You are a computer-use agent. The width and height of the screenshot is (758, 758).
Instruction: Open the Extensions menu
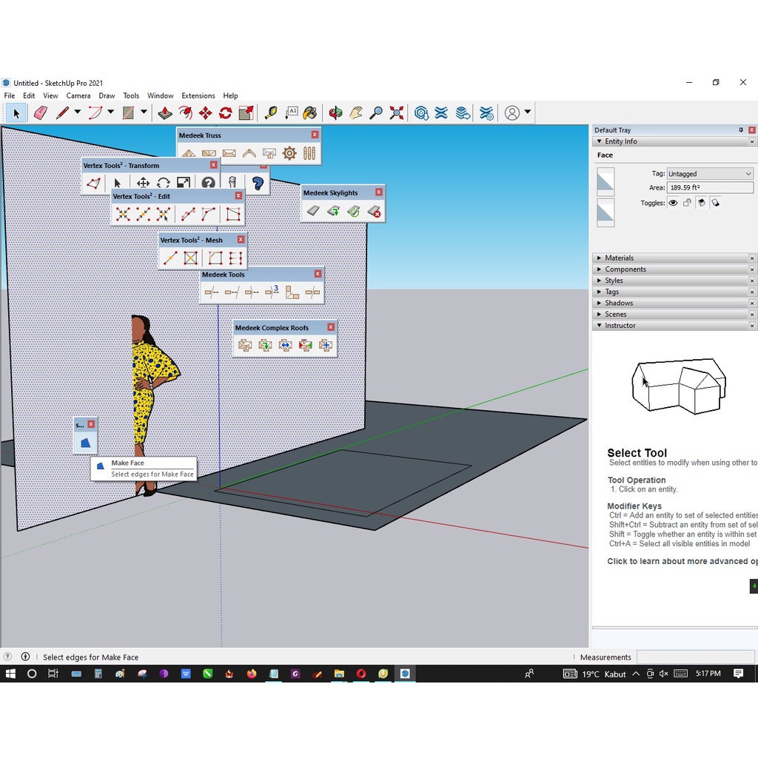click(198, 95)
